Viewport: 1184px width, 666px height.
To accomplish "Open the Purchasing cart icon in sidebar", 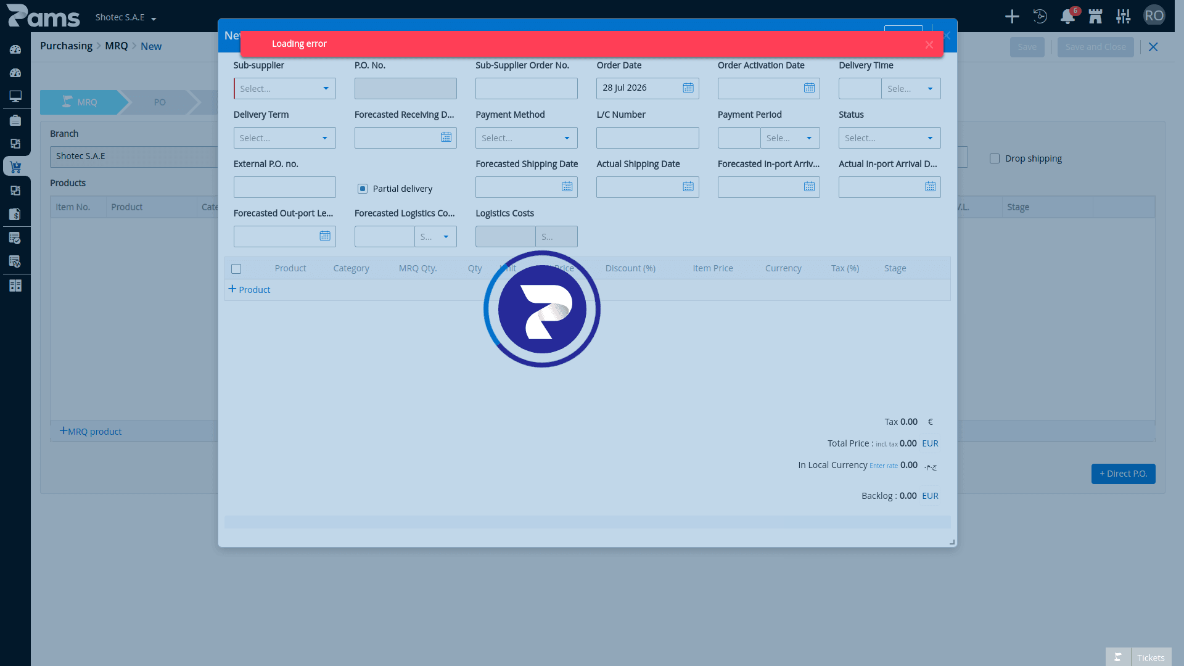I will coord(15,166).
